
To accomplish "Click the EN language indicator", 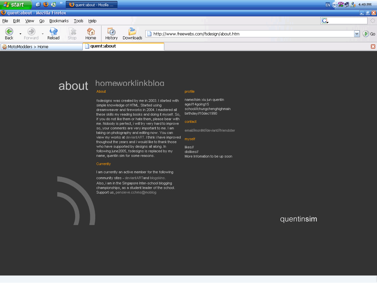I will coord(328,5).
